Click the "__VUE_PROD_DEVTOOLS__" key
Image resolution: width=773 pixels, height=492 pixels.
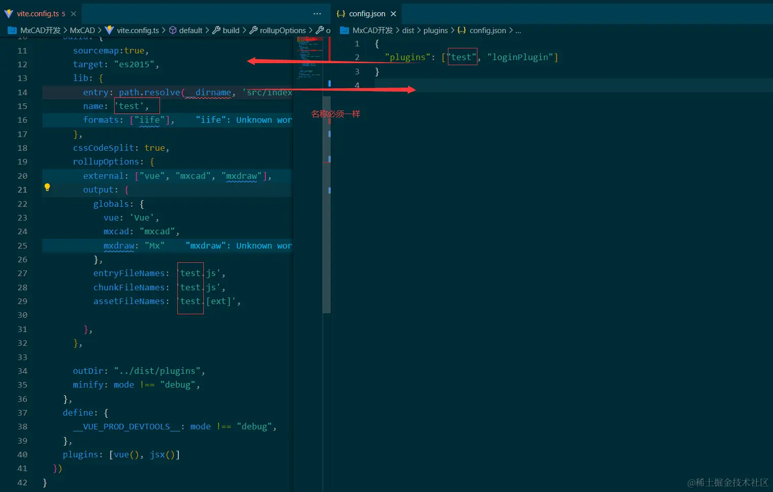[126, 426]
